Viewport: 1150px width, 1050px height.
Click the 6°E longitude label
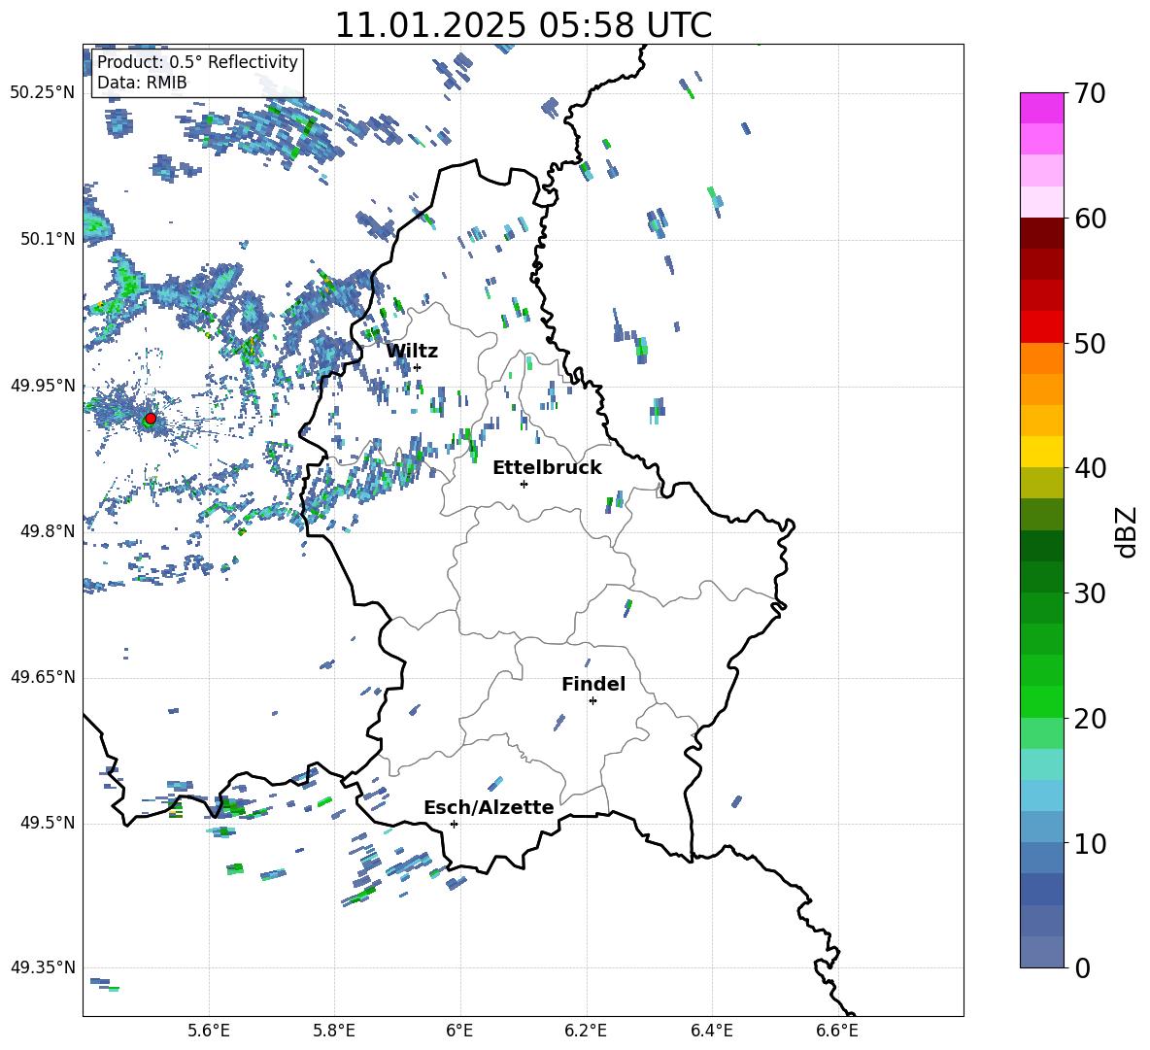[459, 1031]
